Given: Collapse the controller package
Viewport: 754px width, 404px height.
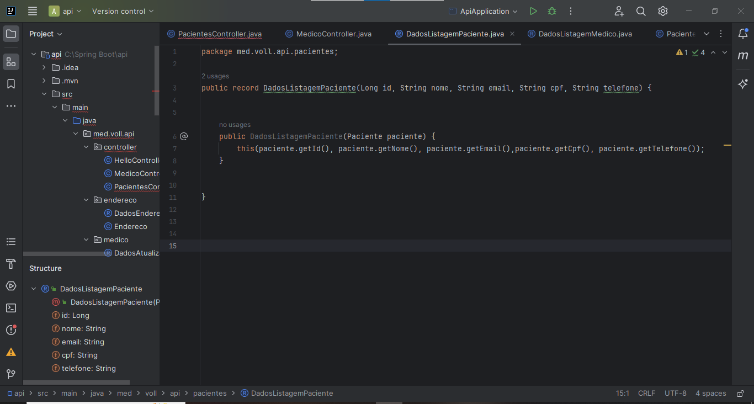Looking at the screenshot, I should 86,147.
